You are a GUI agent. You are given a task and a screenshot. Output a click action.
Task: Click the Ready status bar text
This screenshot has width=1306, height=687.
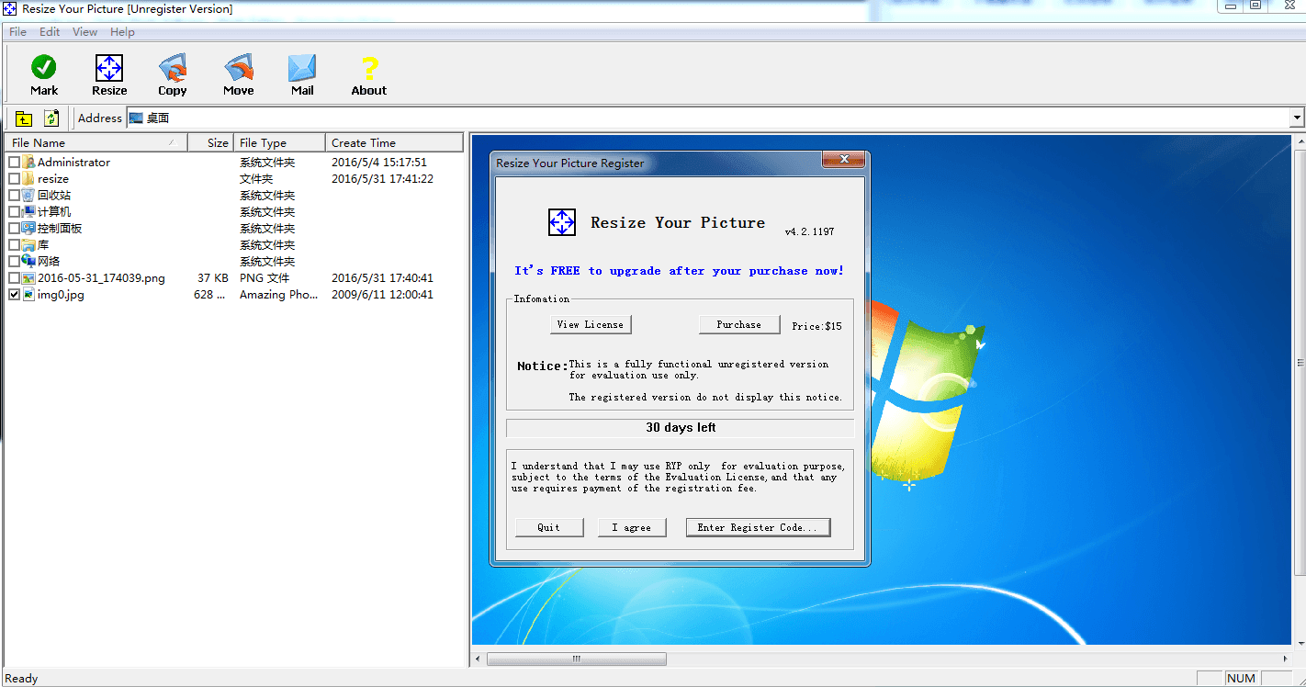(x=22, y=679)
